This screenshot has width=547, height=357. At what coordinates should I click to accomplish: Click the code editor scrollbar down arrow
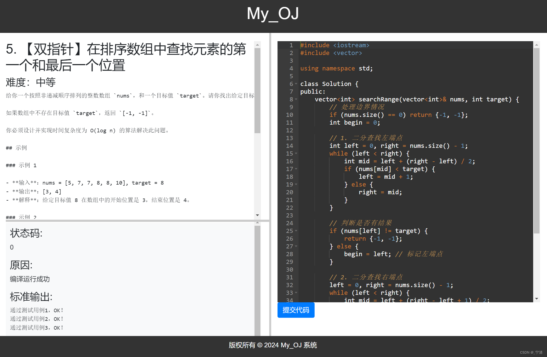[536, 299]
